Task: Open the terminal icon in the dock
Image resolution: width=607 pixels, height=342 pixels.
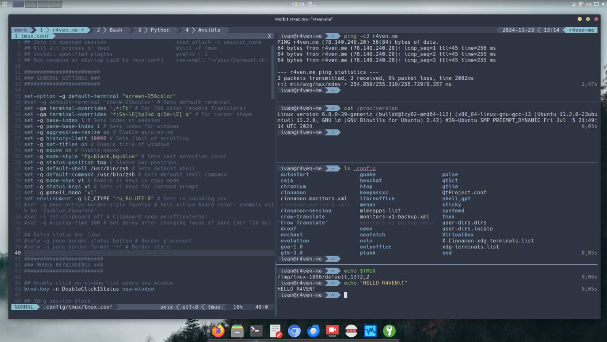Action: [x=256, y=331]
